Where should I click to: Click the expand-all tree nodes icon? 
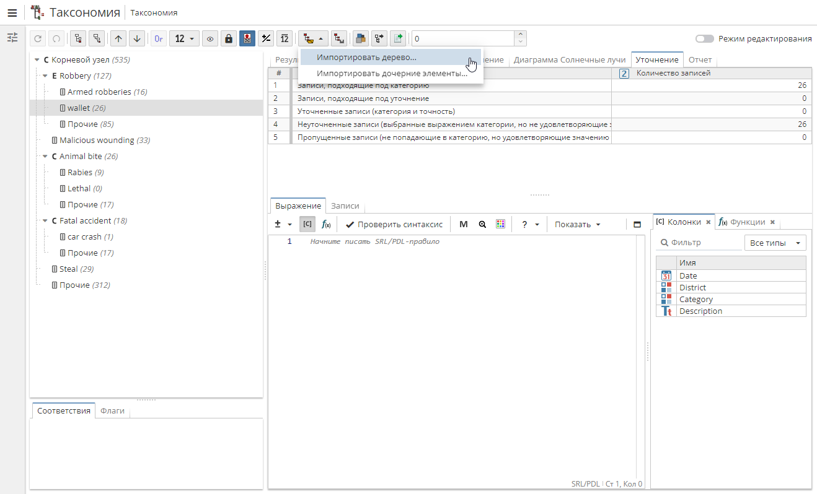78,38
